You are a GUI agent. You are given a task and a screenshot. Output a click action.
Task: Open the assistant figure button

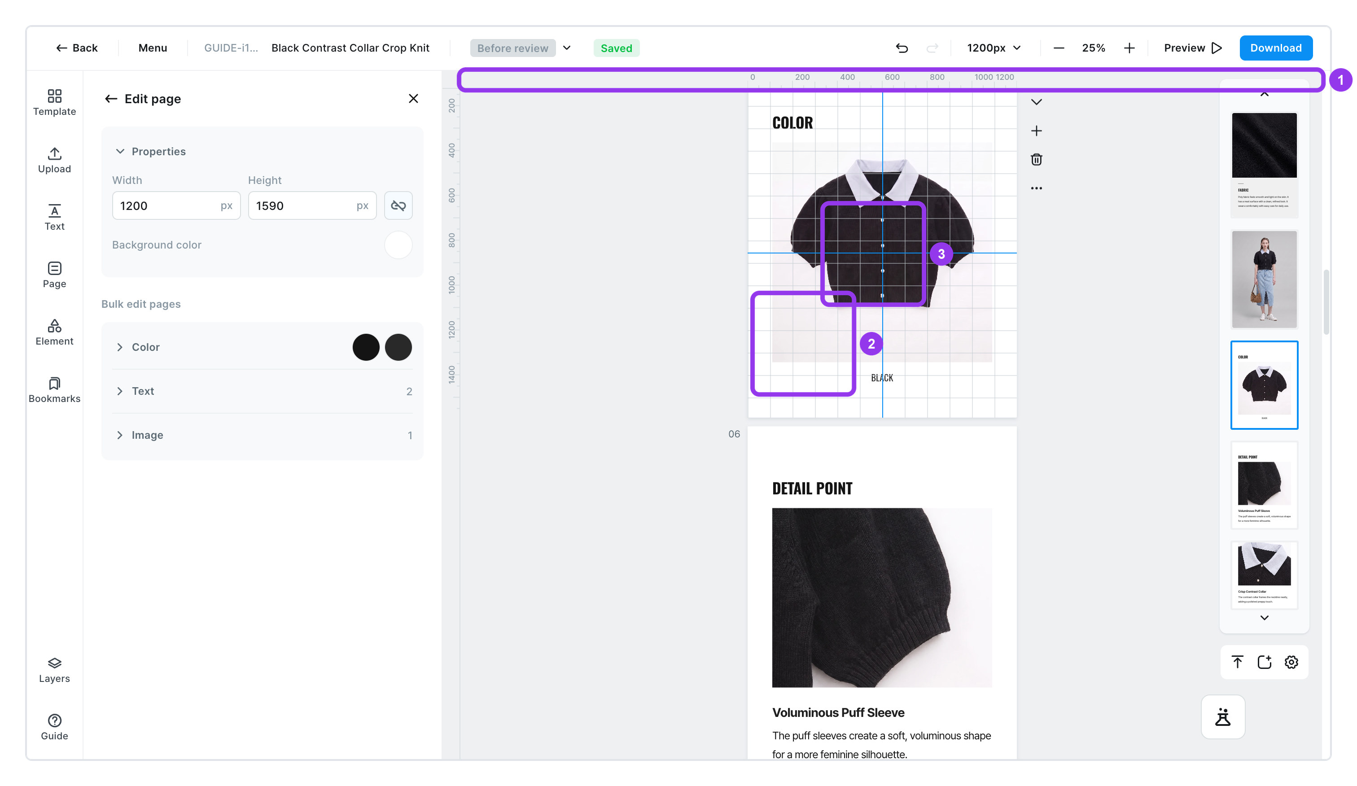point(1222,716)
